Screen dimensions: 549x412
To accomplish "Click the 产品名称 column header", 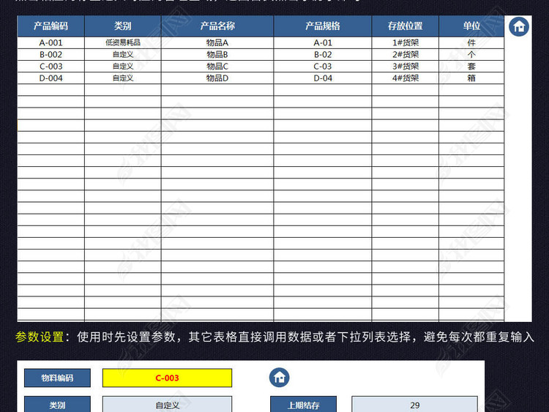I will [x=217, y=26].
